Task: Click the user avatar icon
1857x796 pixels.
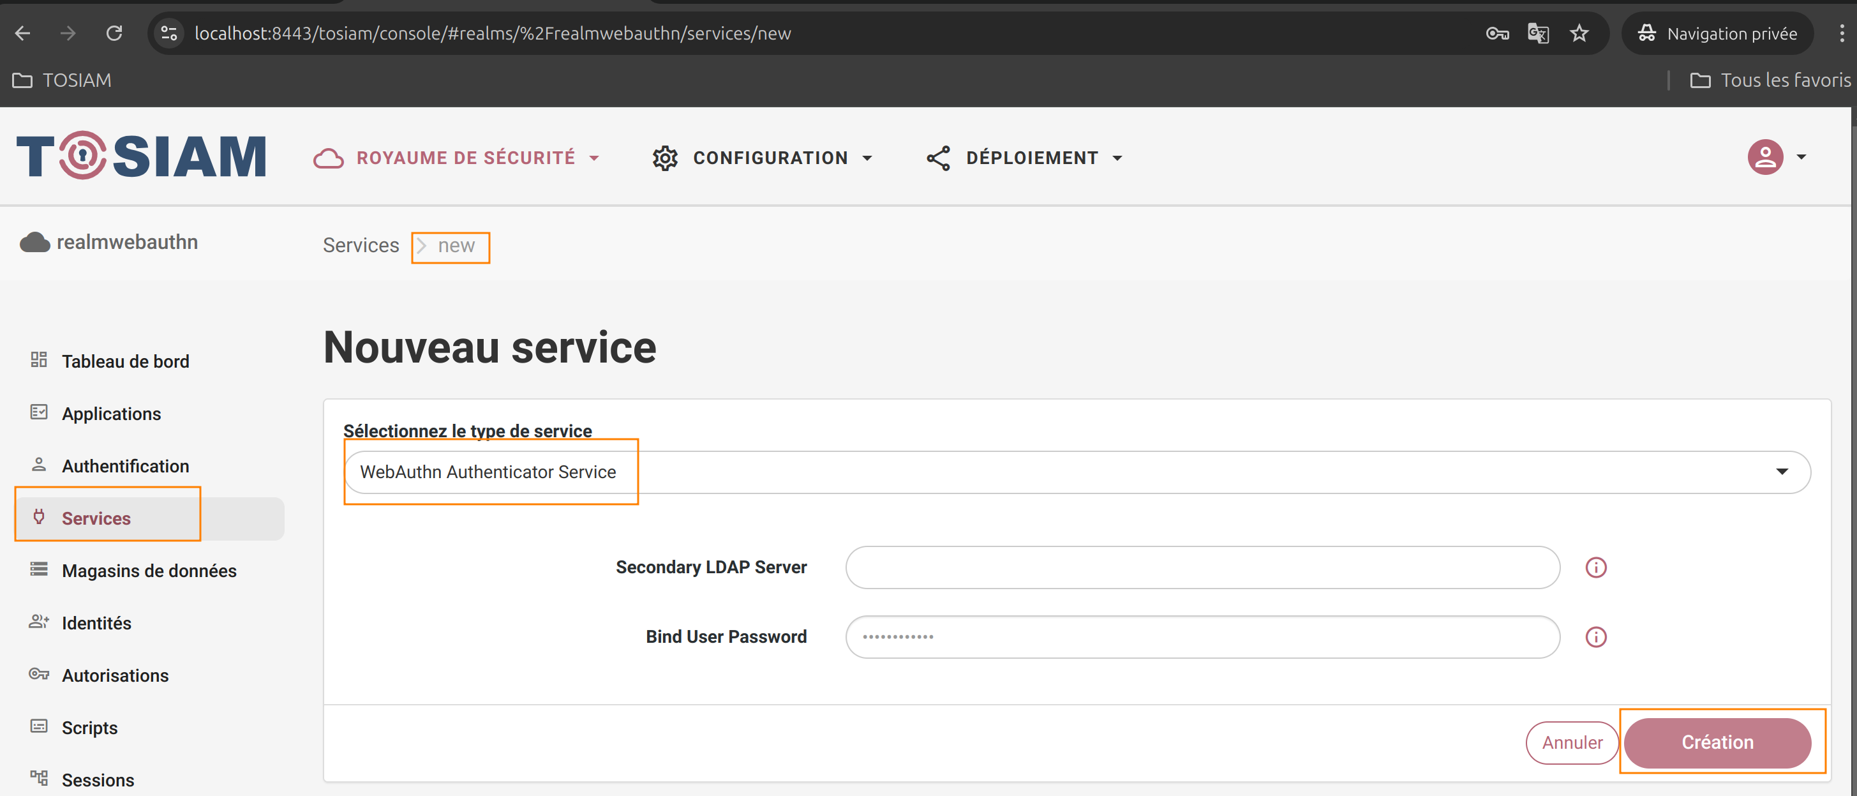Action: [x=1764, y=156]
